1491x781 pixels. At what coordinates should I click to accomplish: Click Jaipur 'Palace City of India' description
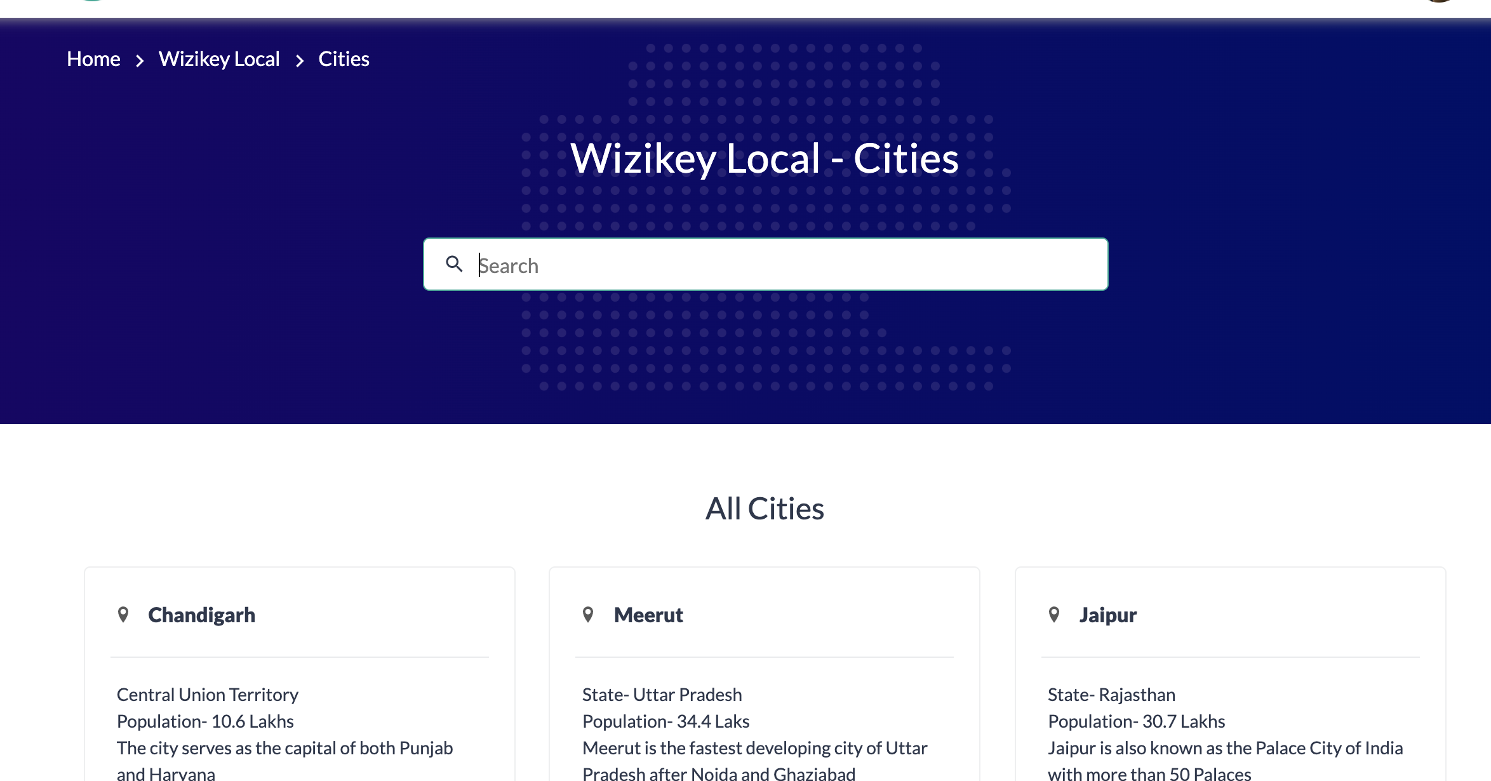pos(1225,761)
